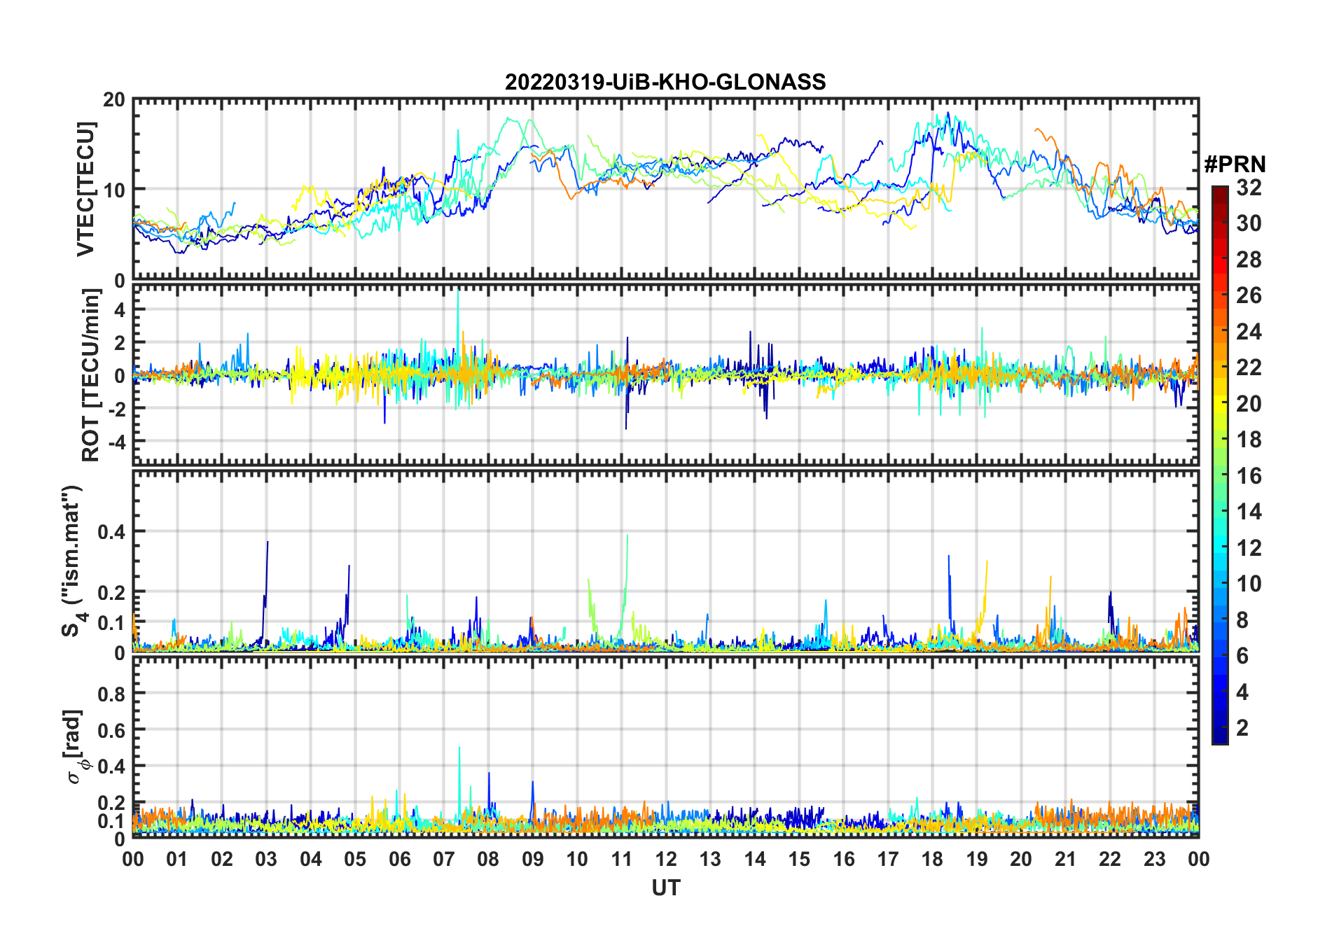
Task: Click x-axis hour tick label 03
Action: 266,860
